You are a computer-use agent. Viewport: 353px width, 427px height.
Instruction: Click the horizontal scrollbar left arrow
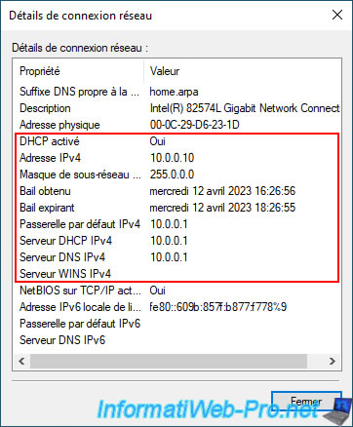point(21,361)
